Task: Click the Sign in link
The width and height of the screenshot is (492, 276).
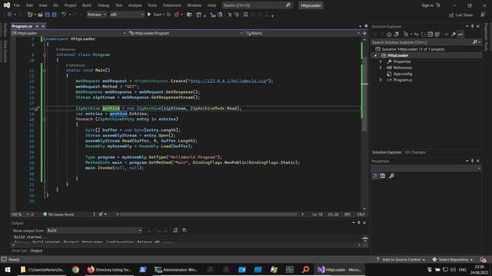Action: tap(430, 5)
